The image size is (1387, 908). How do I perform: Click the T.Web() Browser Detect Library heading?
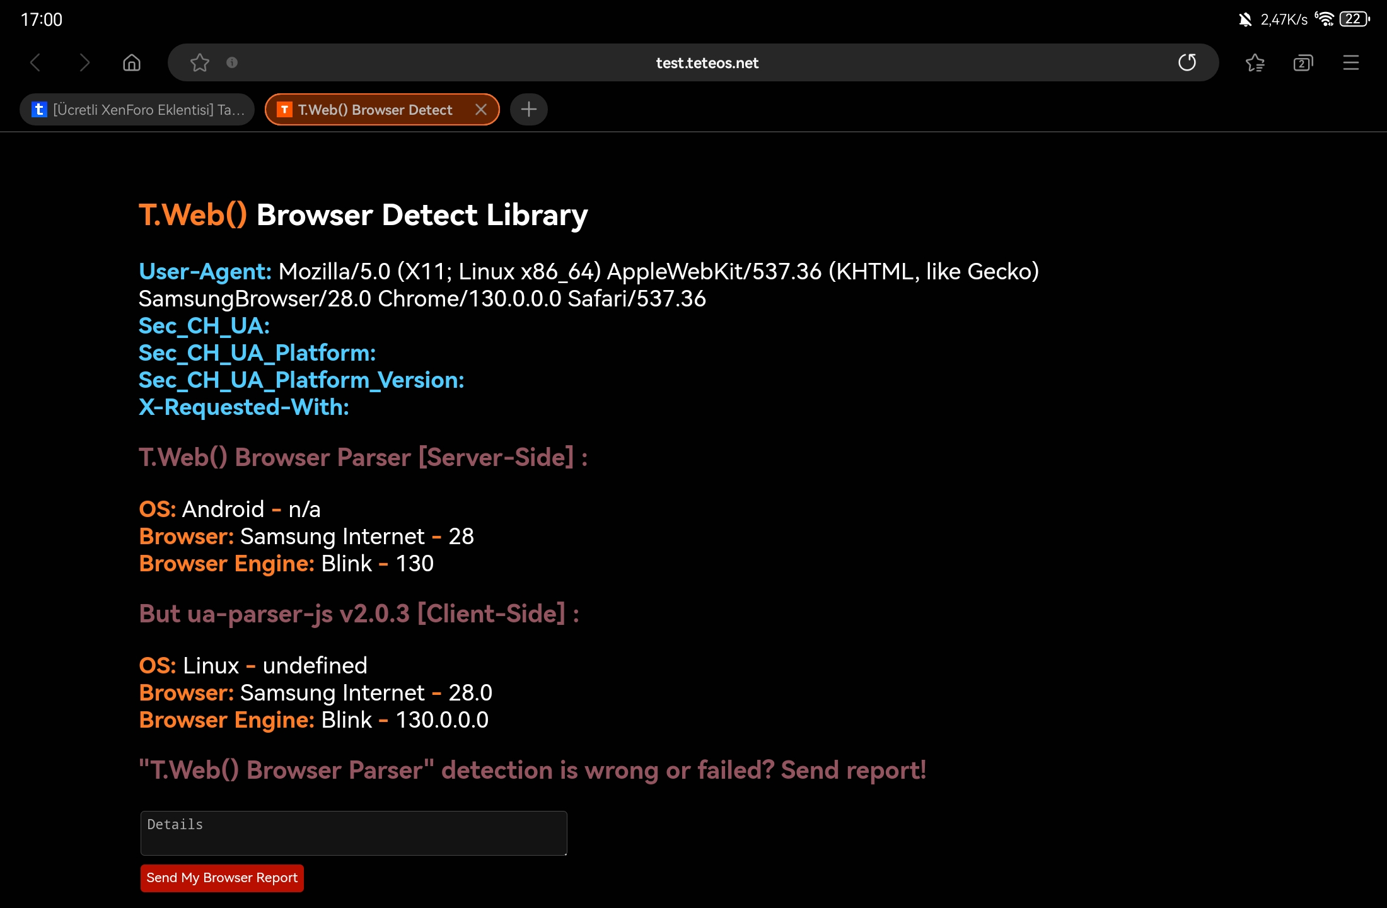363,215
